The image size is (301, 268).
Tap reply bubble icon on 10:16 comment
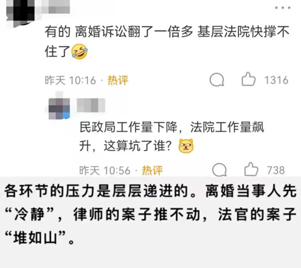(x=217, y=80)
